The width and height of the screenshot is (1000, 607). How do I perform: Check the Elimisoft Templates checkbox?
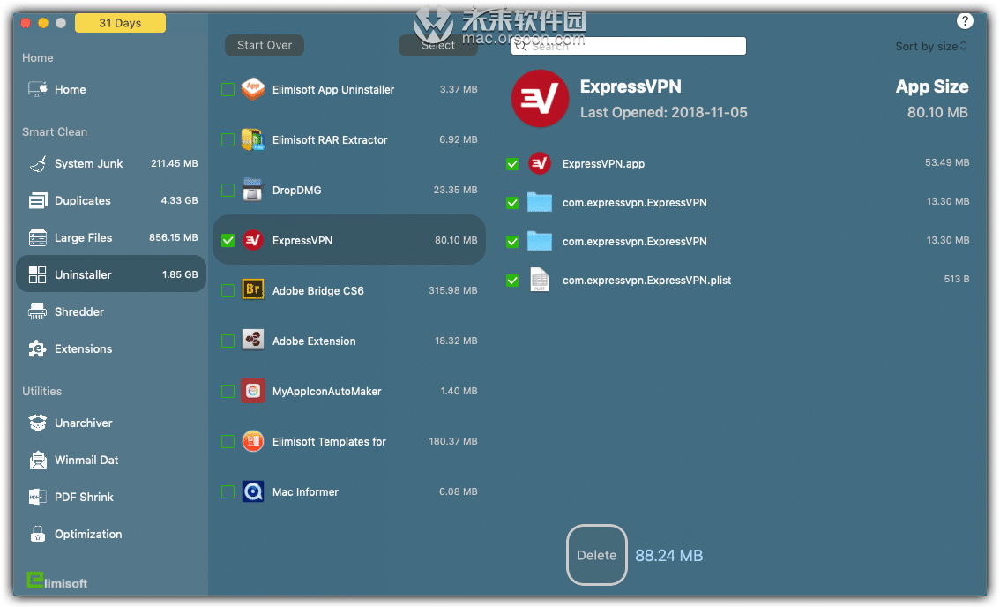pyautogui.click(x=228, y=442)
